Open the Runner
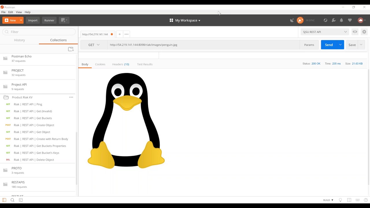This screenshot has width=370, height=208. (49, 20)
